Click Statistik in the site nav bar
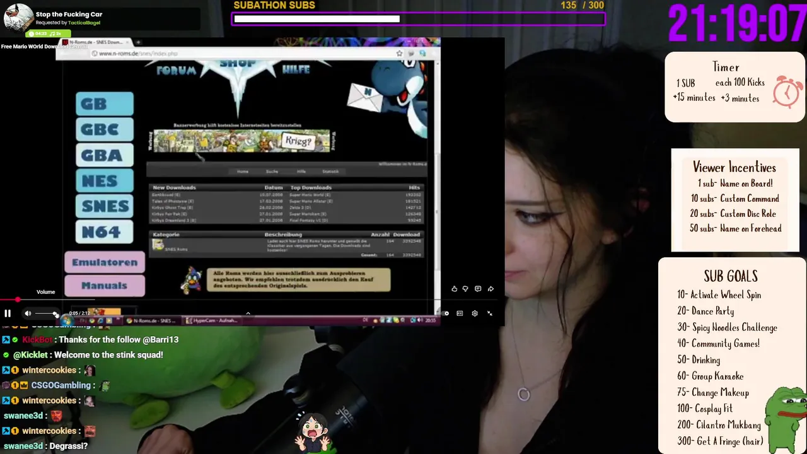This screenshot has height=454, width=807. pyautogui.click(x=330, y=172)
